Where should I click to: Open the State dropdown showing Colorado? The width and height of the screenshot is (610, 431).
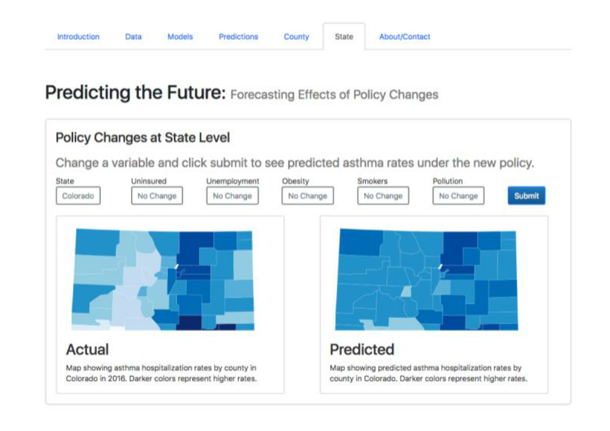pos(78,195)
